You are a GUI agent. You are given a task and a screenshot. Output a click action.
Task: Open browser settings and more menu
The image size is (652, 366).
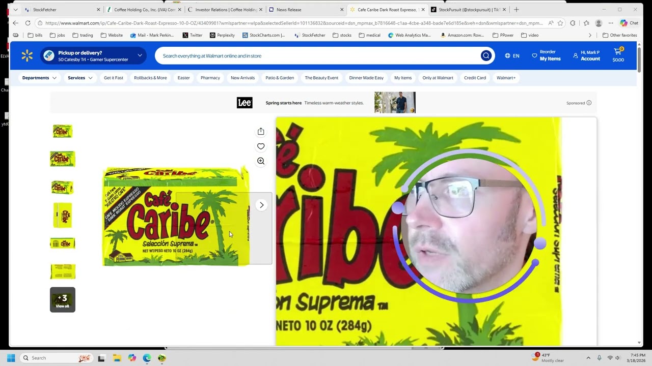click(x=611, y=23)
